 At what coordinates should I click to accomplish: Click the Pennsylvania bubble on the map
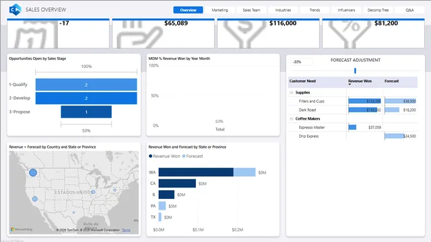point(115,190)
